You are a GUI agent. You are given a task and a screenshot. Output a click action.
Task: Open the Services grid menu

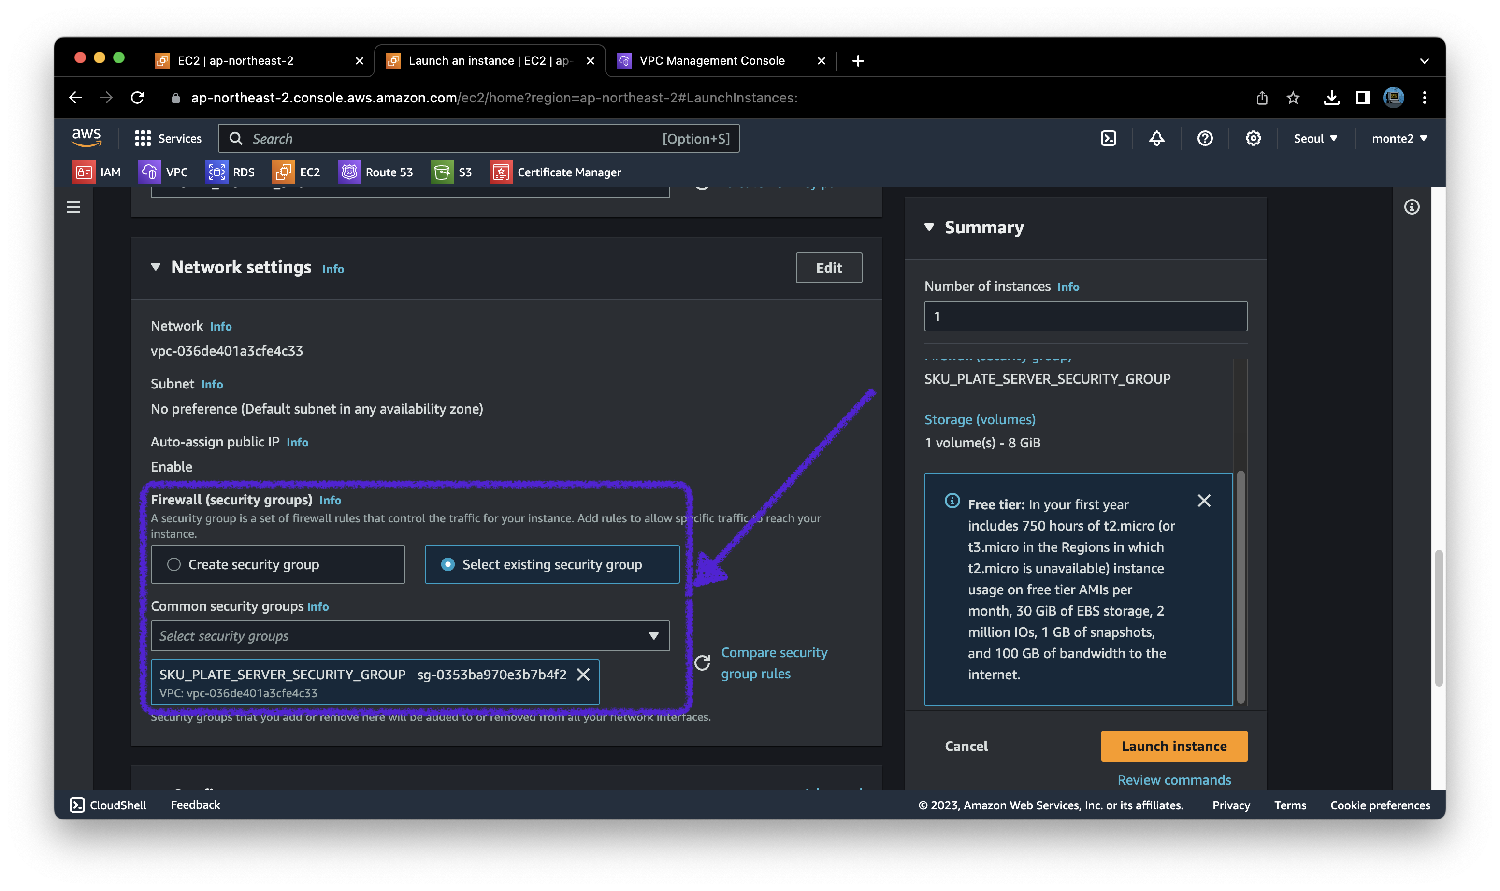tap(169, 139)
